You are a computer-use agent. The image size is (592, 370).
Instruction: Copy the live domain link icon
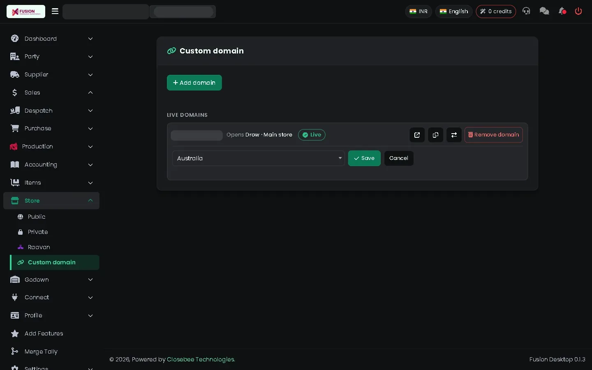coord(435,135)
